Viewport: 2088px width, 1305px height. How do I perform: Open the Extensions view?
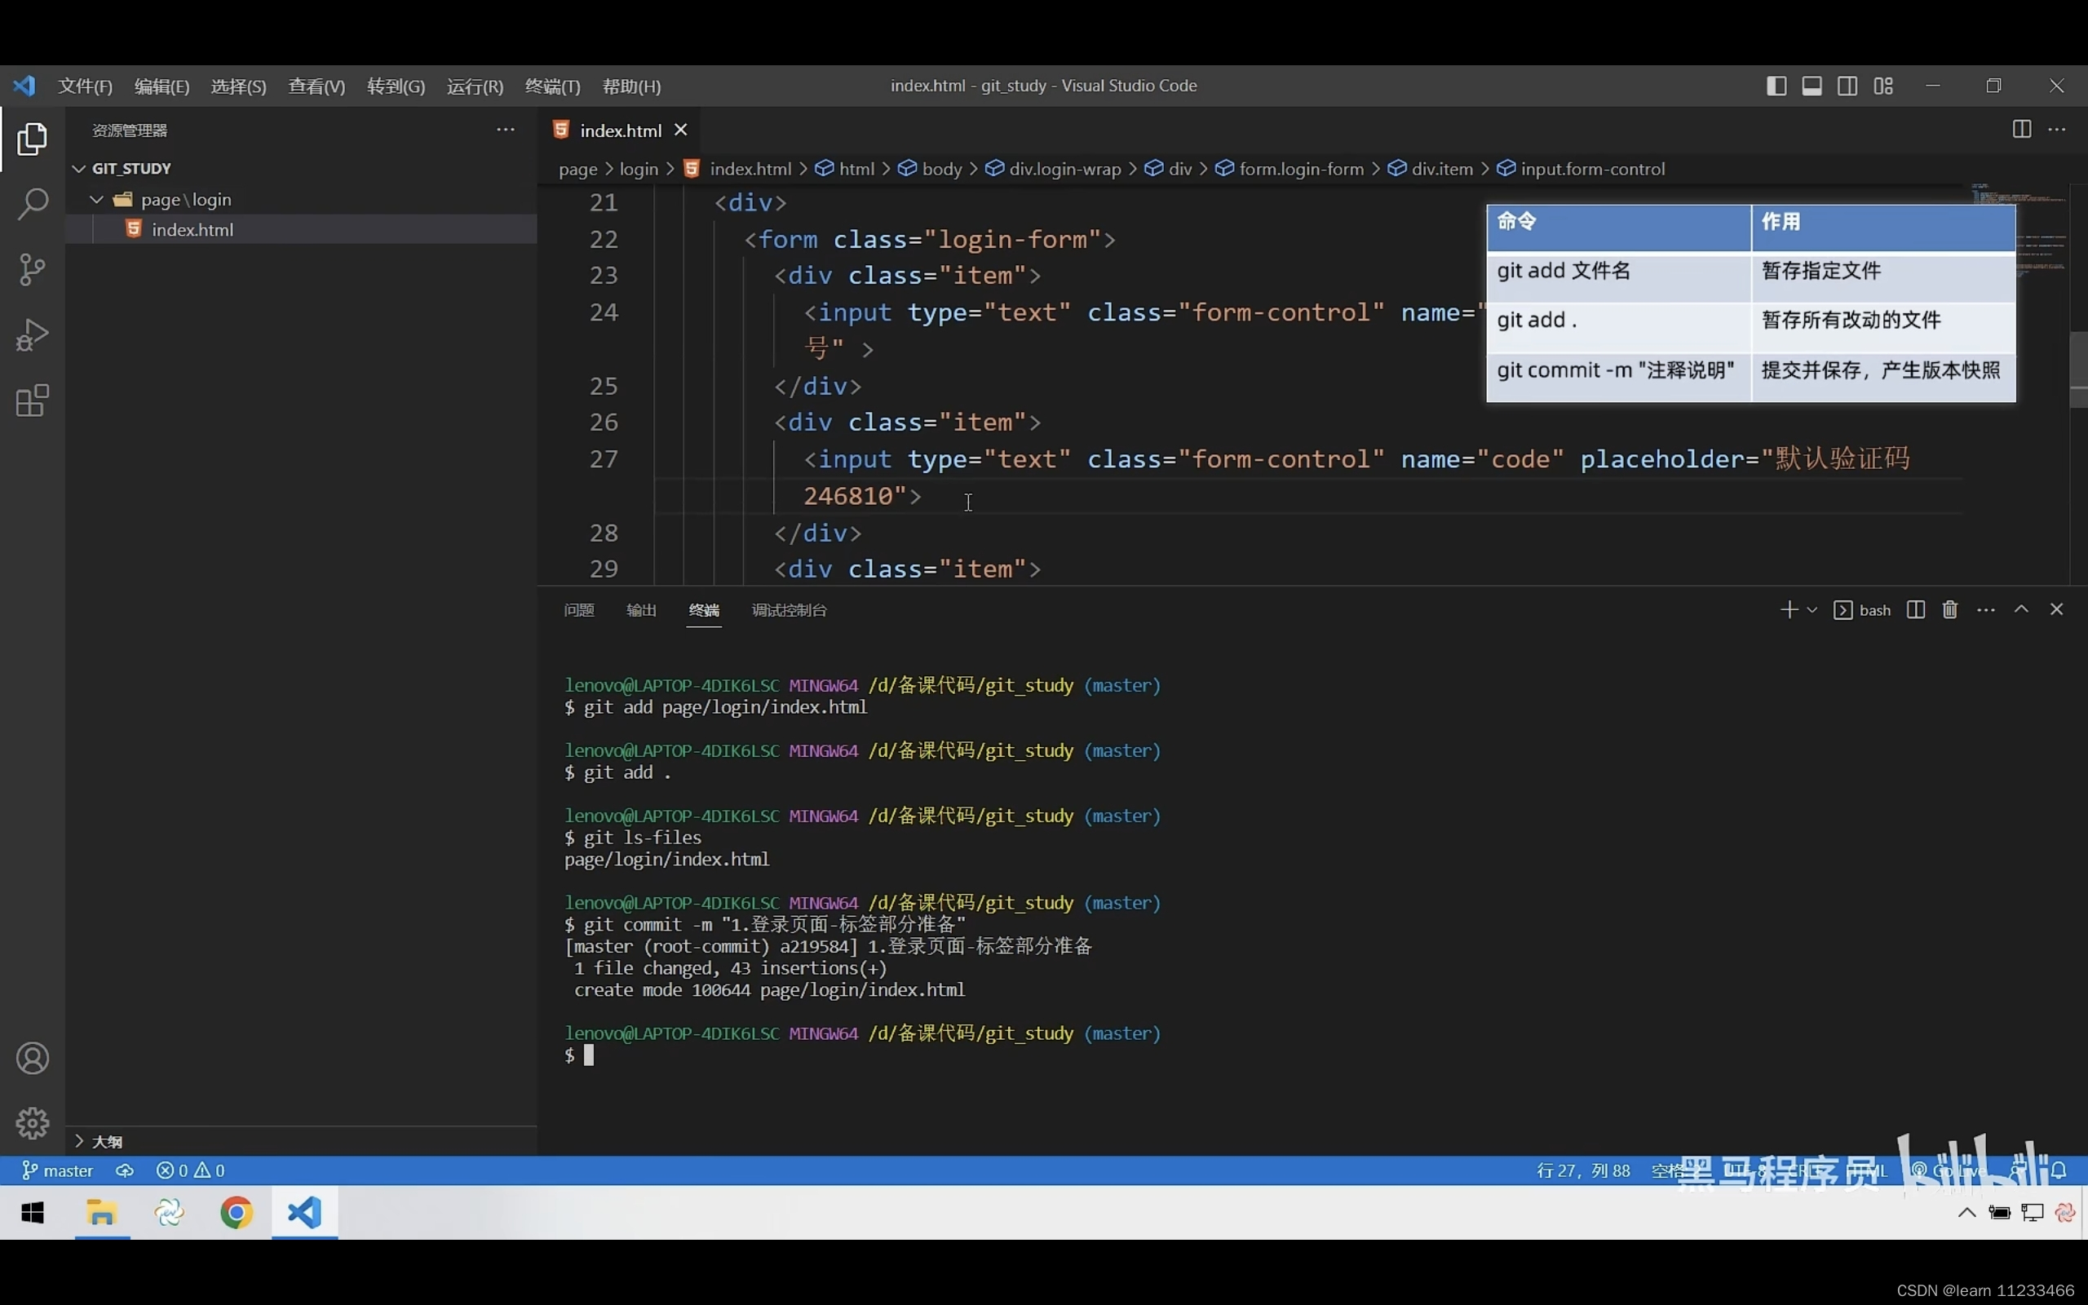[32, 400]
